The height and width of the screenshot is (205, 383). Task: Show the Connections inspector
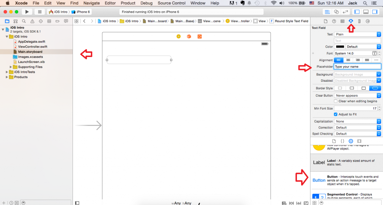(368, 21)
